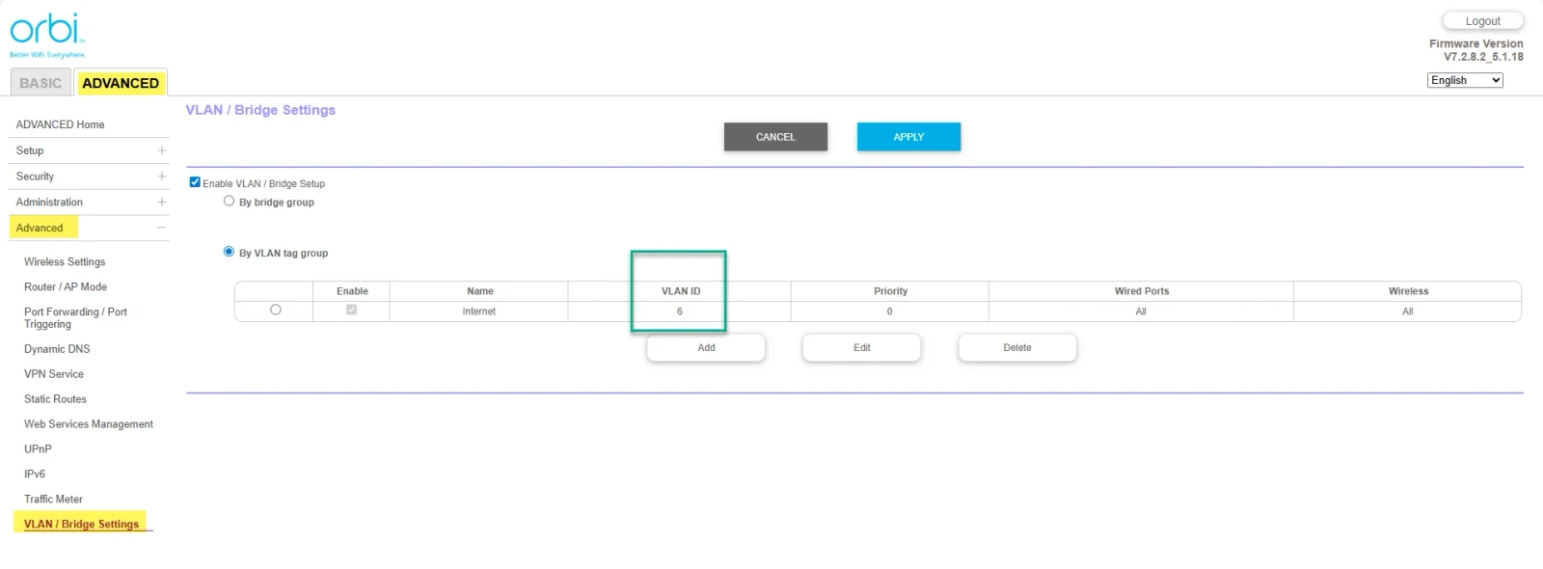Click the Delete button
Screen dimensions: 1543x569
1017,348
